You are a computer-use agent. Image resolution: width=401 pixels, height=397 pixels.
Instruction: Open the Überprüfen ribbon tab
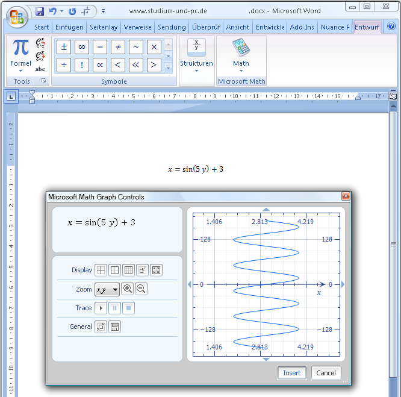pyautogui.click(x=206, y=27)
